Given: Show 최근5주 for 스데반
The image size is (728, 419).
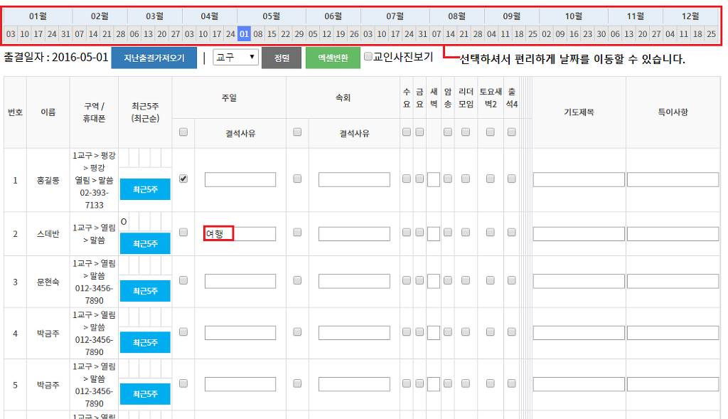Looking at the screenshot, I should [145, 243].
